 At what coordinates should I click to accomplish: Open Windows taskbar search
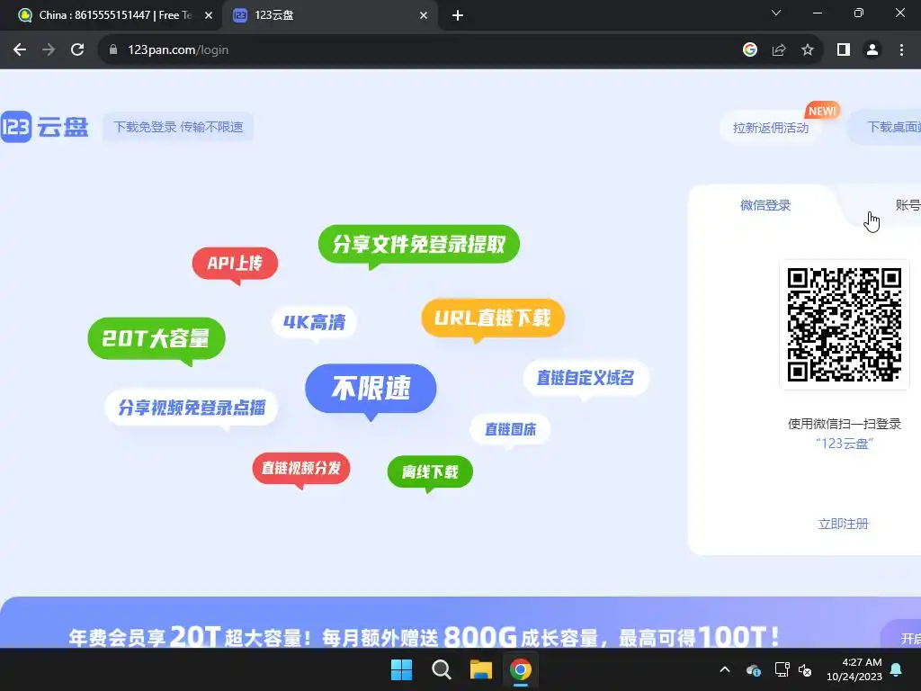coord(441,669)
